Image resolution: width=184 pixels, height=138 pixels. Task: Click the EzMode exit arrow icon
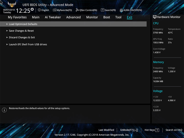[136, 130]
